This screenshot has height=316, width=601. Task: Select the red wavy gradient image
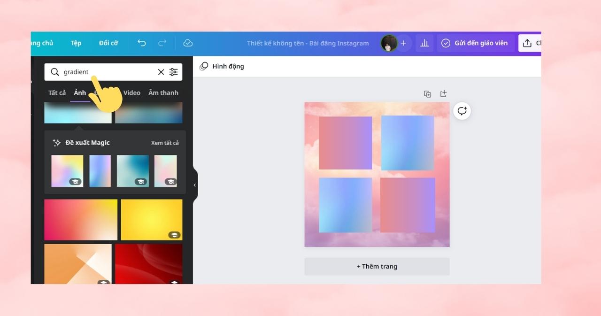click(x=149, y=264)
